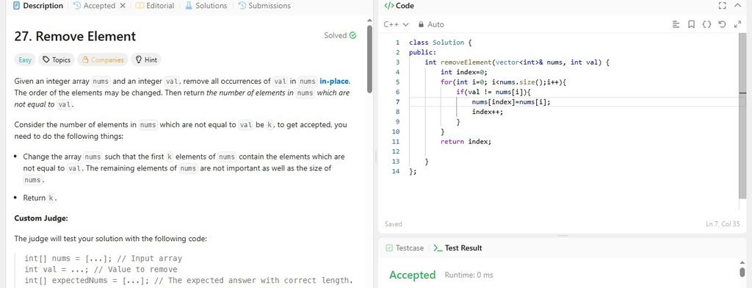This screenshot has height=288, width=752.
Task: Click the 'class Solution {' line
Action: pos(441,42)
